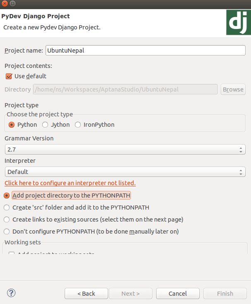Select Don't configure PYTHONPATH option

click(7, 232)
